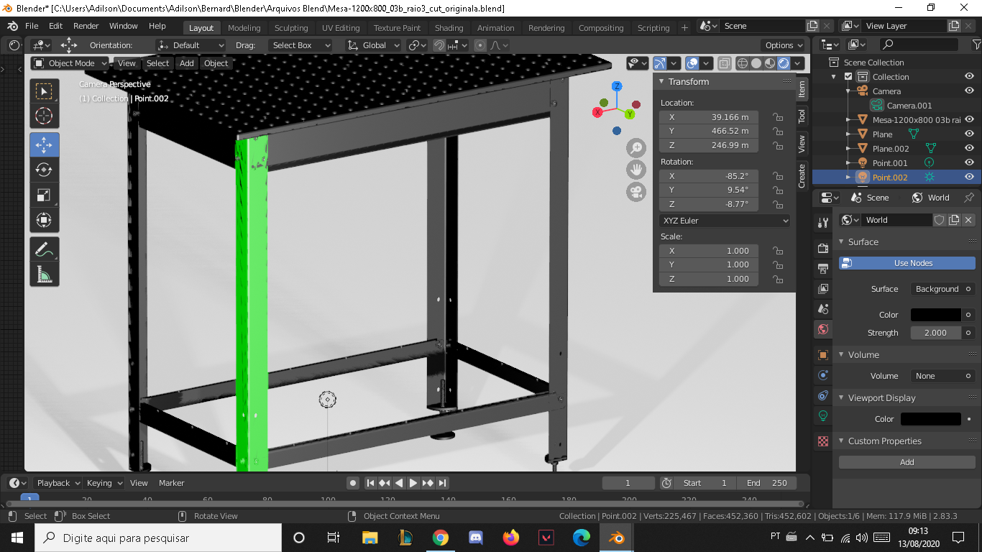Open Object Data light properties icon
Image resolution: width=982 pixels, height=552 pixels.
pos(823,415)
